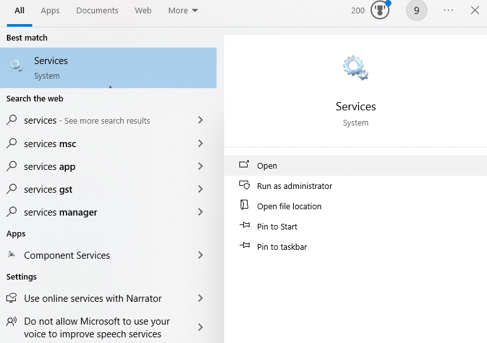The height and width of the screenshot is (343, 487).
Task: Click the Run as administrator shield icon
Action: point(244,186)
